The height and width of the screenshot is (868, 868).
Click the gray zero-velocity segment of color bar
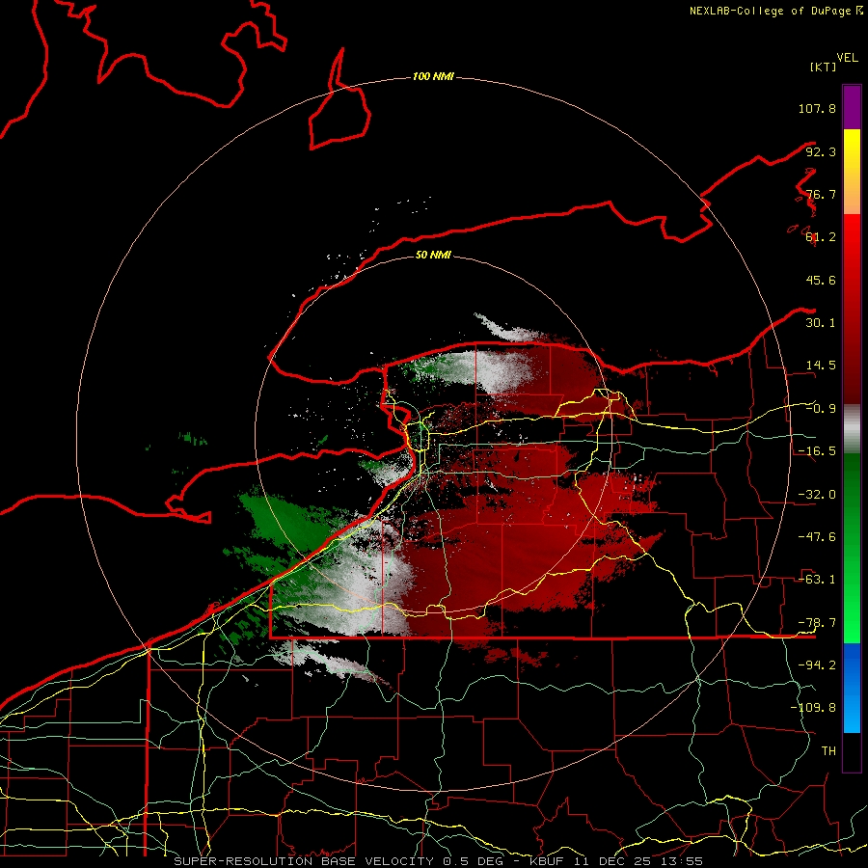pyautogui.click(x=852, y=428)
